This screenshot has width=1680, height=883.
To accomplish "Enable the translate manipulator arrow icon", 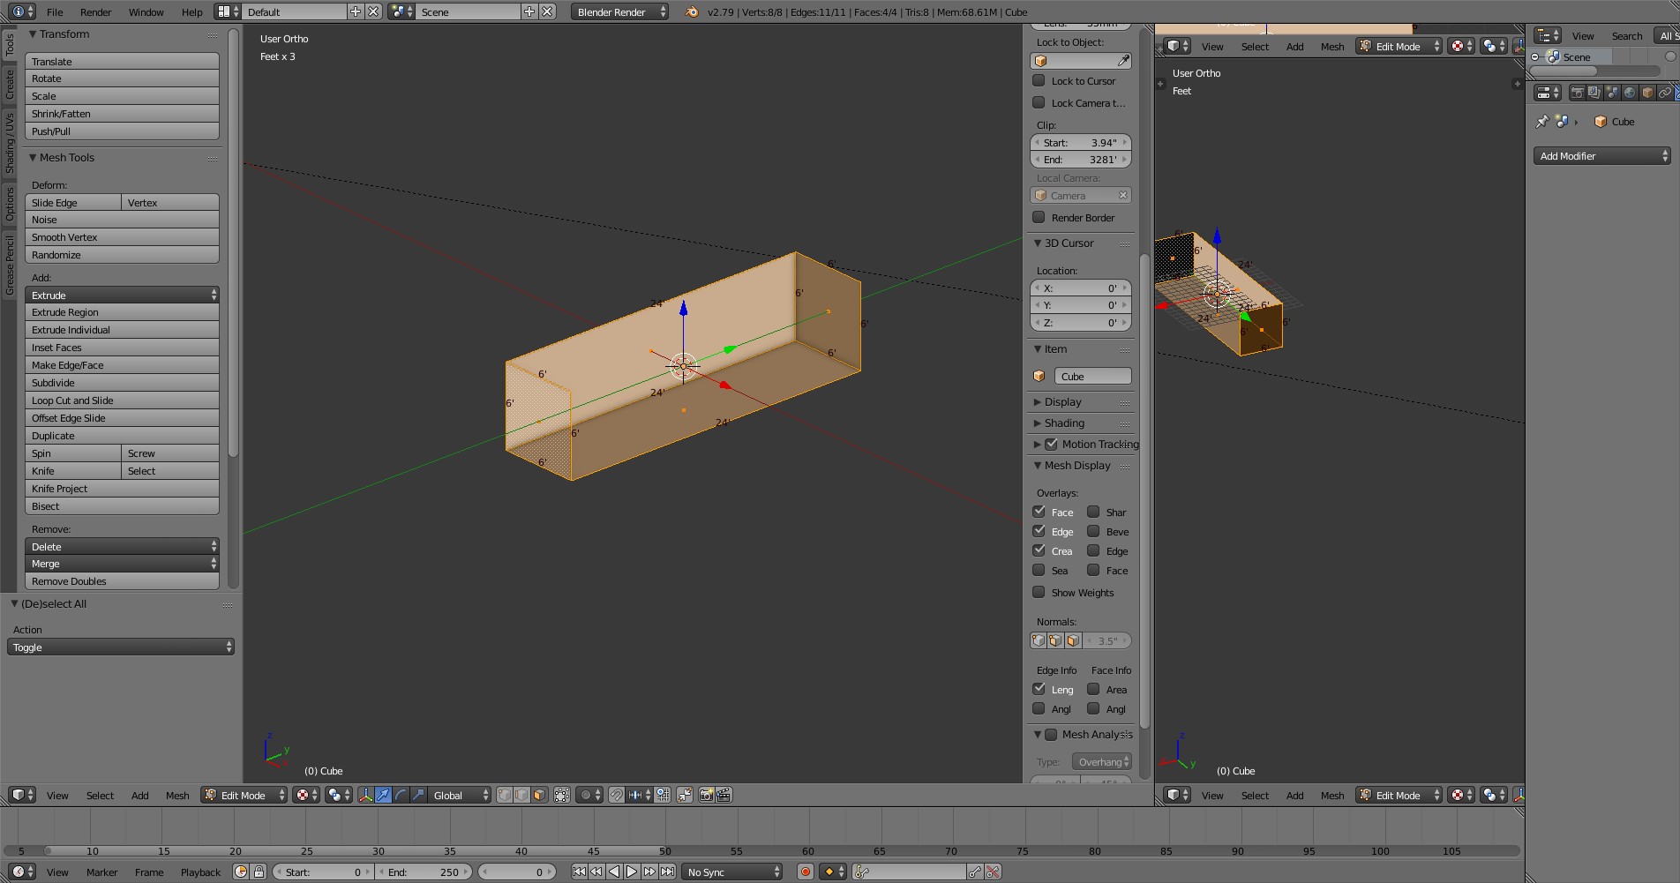I will point(383,795).
